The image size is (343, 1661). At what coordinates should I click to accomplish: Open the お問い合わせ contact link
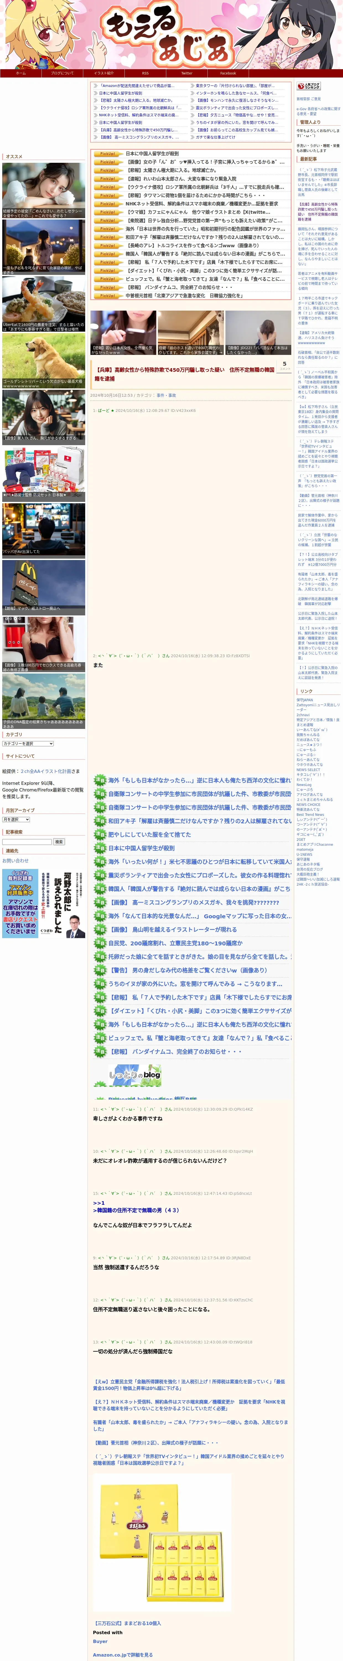click(x=15, y=860)
